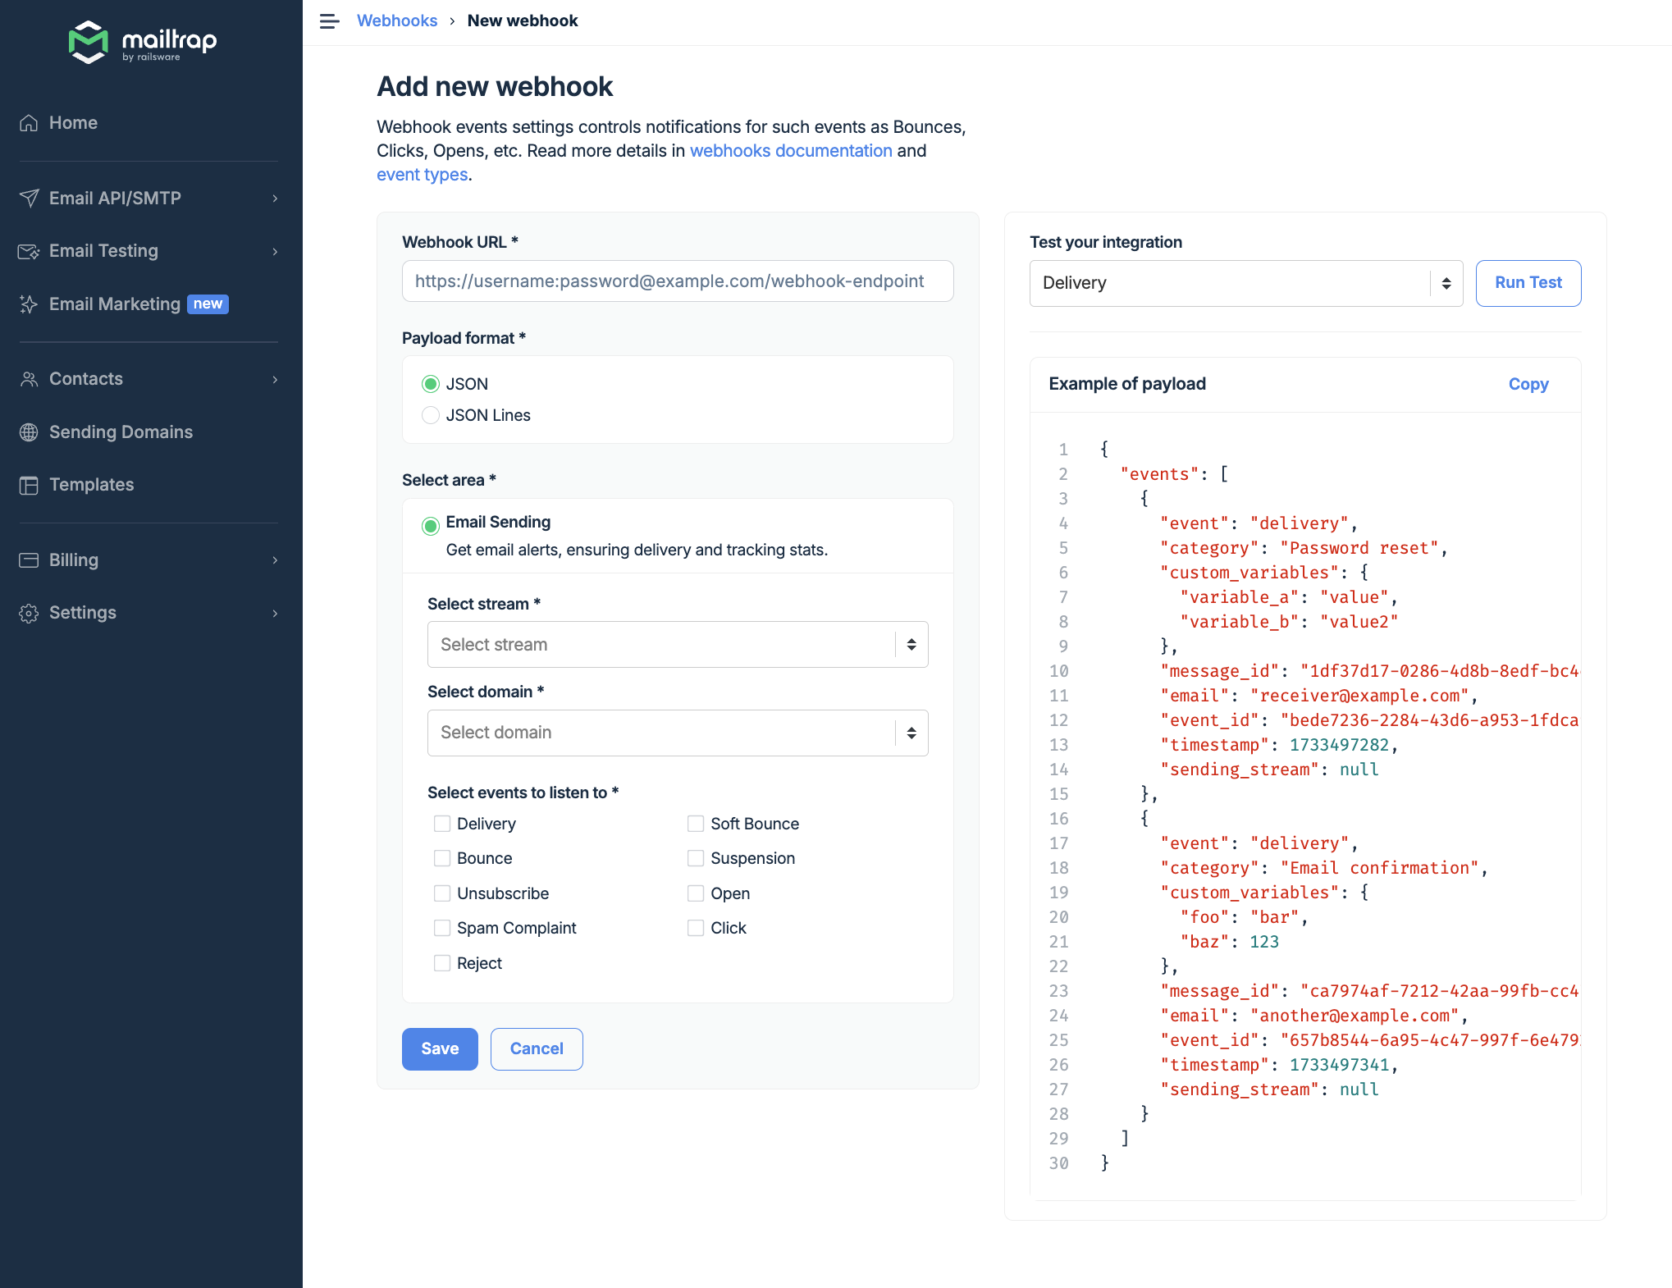Screen dimensions: 1672x1288
Task: Open the Select stream dropdown
Action: 677,645
